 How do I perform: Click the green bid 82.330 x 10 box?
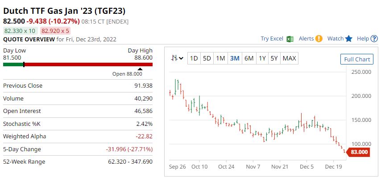[20, 31]
